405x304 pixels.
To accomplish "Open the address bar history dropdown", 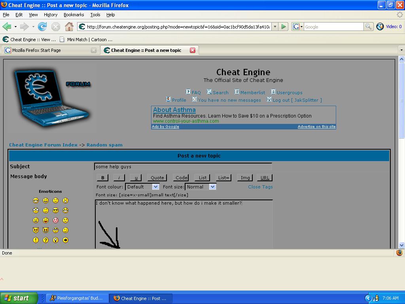I will [x=275, y=27].
